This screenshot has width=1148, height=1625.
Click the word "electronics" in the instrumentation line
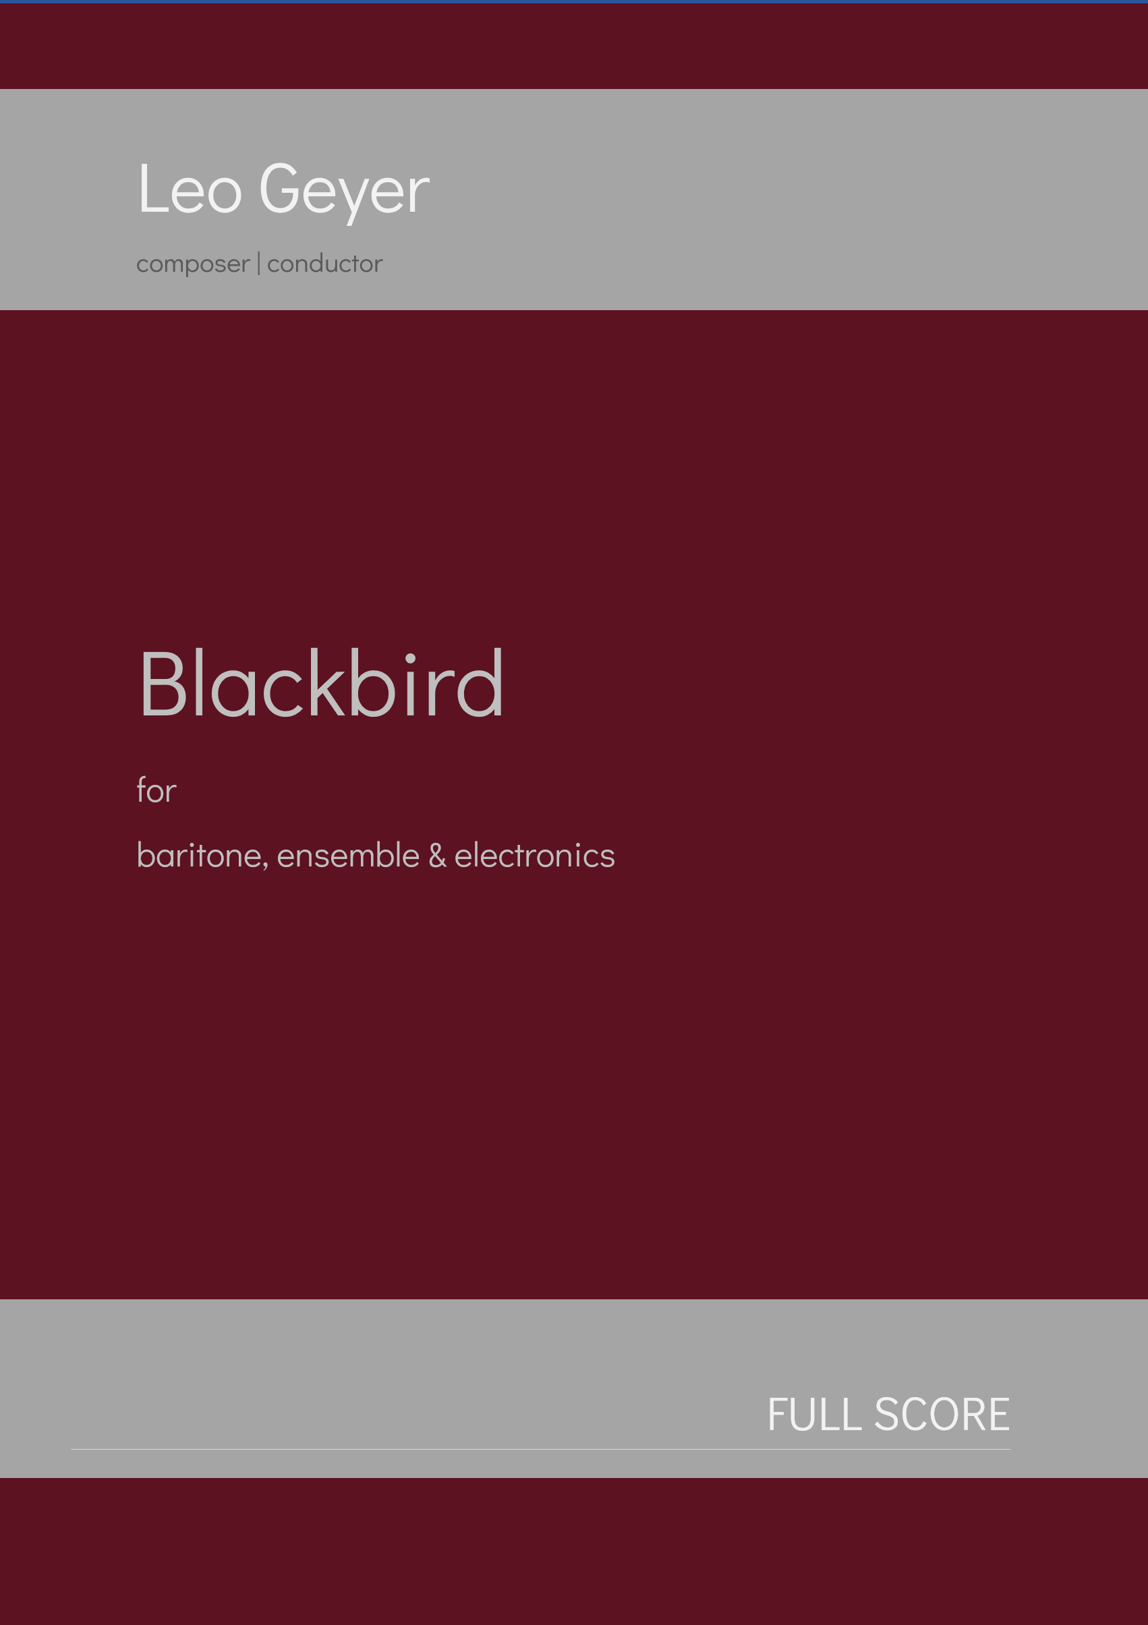pyautogui.click(x=536, y=855)
